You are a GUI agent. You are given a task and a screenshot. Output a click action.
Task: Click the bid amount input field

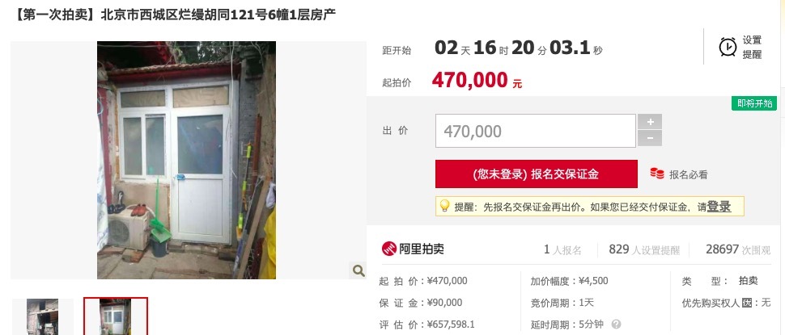[x=536, y=131]
